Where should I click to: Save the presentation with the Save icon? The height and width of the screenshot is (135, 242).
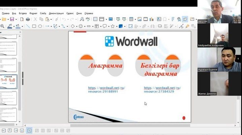click(x=12, y=19)
